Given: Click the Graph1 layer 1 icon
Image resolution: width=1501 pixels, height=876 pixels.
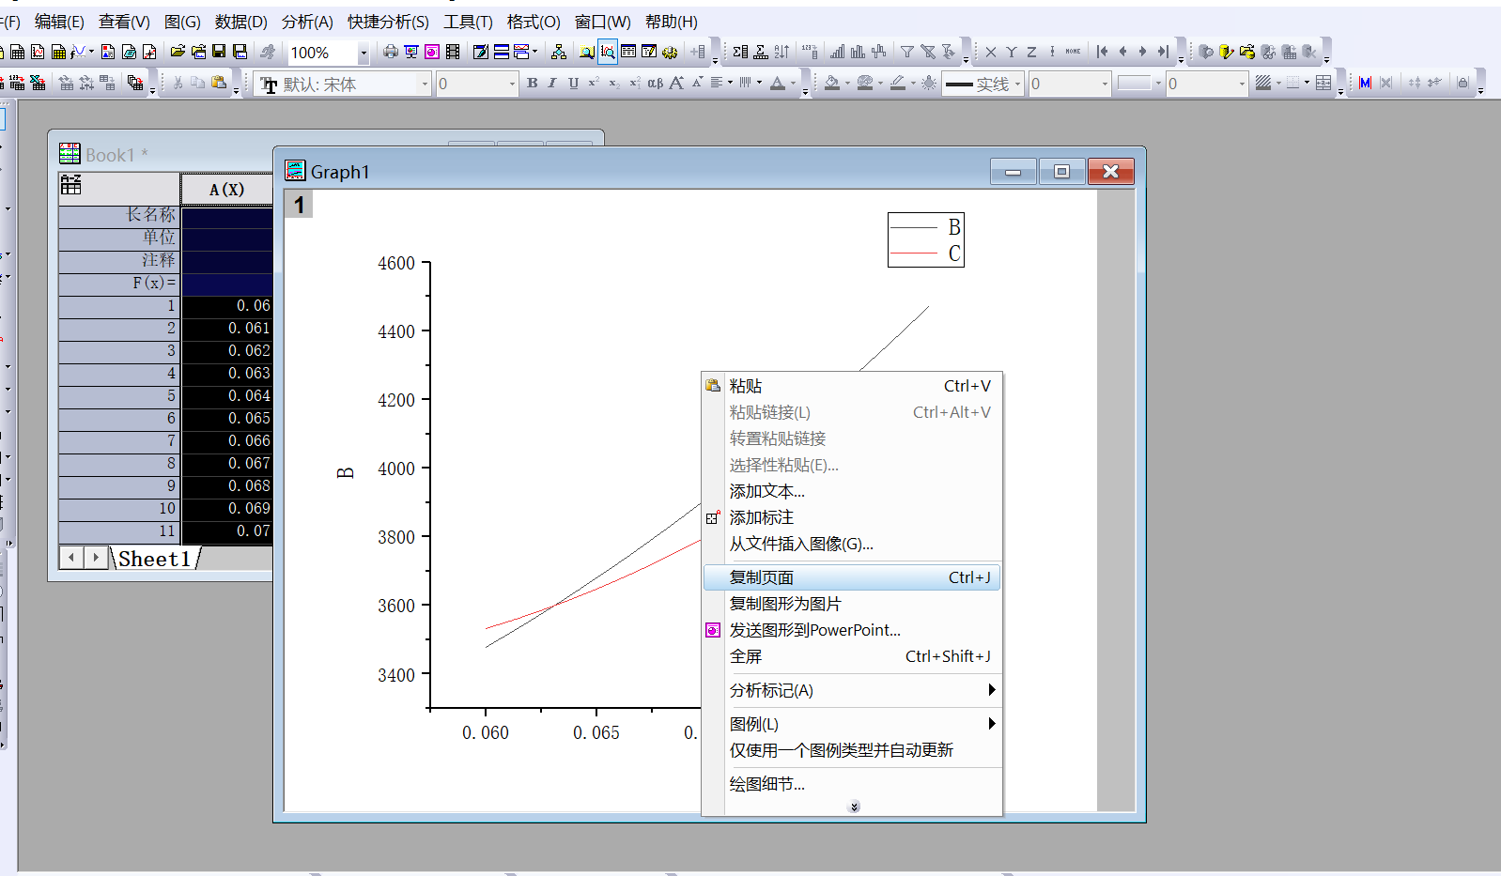Looking at the screenshot, I should point(299,205).
